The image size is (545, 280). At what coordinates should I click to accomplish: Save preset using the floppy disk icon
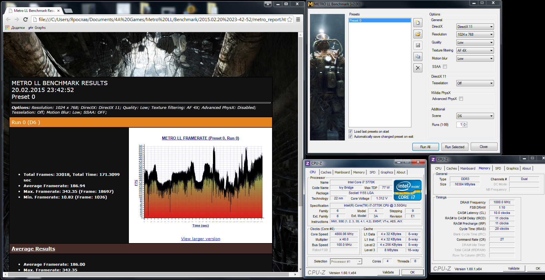coord(418,45)
